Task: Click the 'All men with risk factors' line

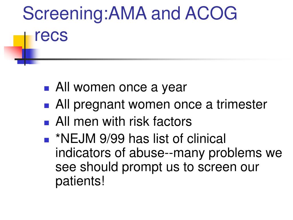Action: tap(124, 121)
